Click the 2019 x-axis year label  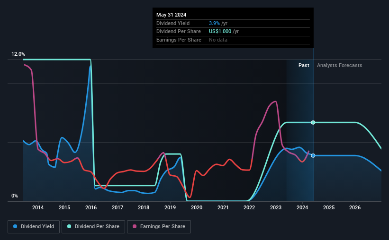point(170,207)
